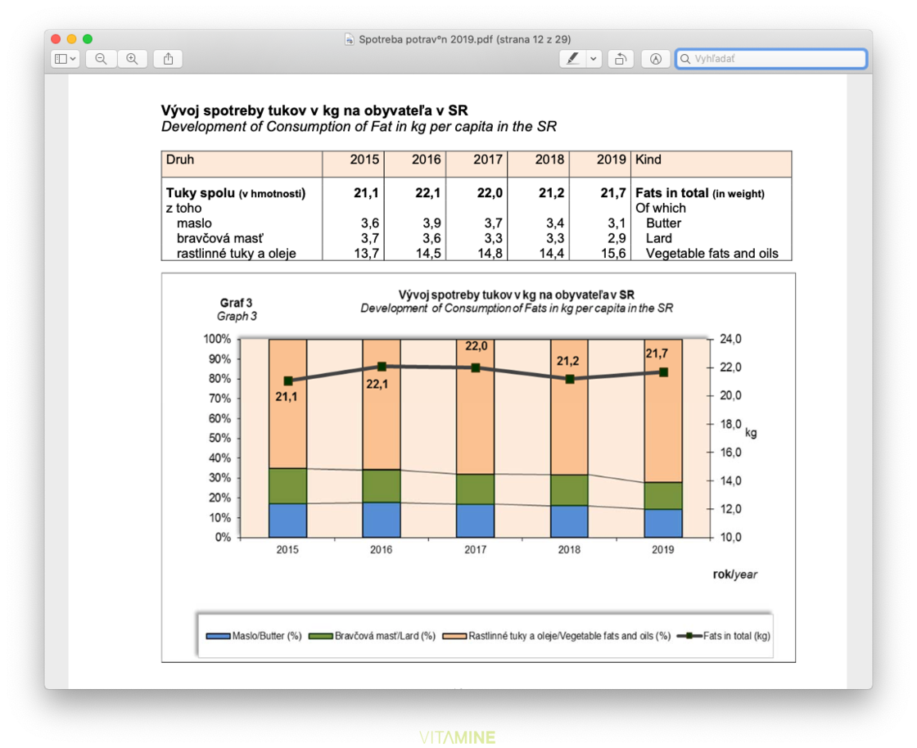
Task: Click the 21,1 data label on chart
Action: pyautogui.click(x=286, y=397)
